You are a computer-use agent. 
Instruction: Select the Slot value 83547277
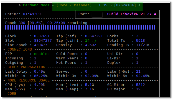click(x=43, y=41)
